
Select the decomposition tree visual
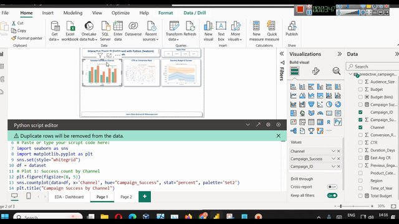click(294, 131)
